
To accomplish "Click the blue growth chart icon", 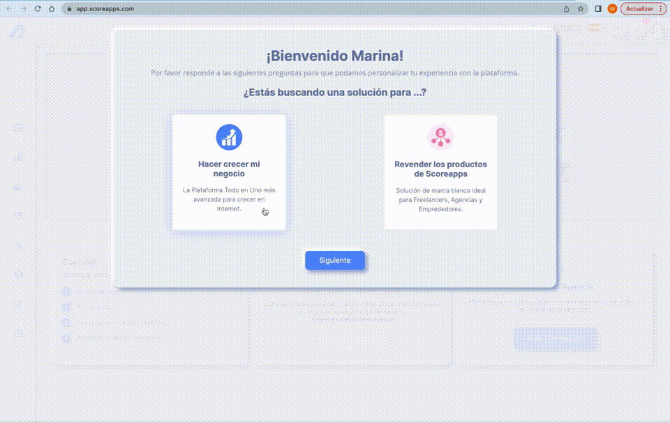I will pos(229,137).
